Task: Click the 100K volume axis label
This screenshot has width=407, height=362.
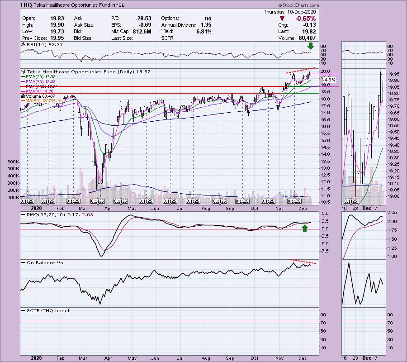Action: tap(13, 198)
